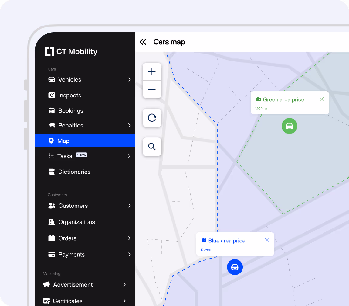Open map search with magnifier button
The image size is (349, 306).
click(x=152, y=147)
